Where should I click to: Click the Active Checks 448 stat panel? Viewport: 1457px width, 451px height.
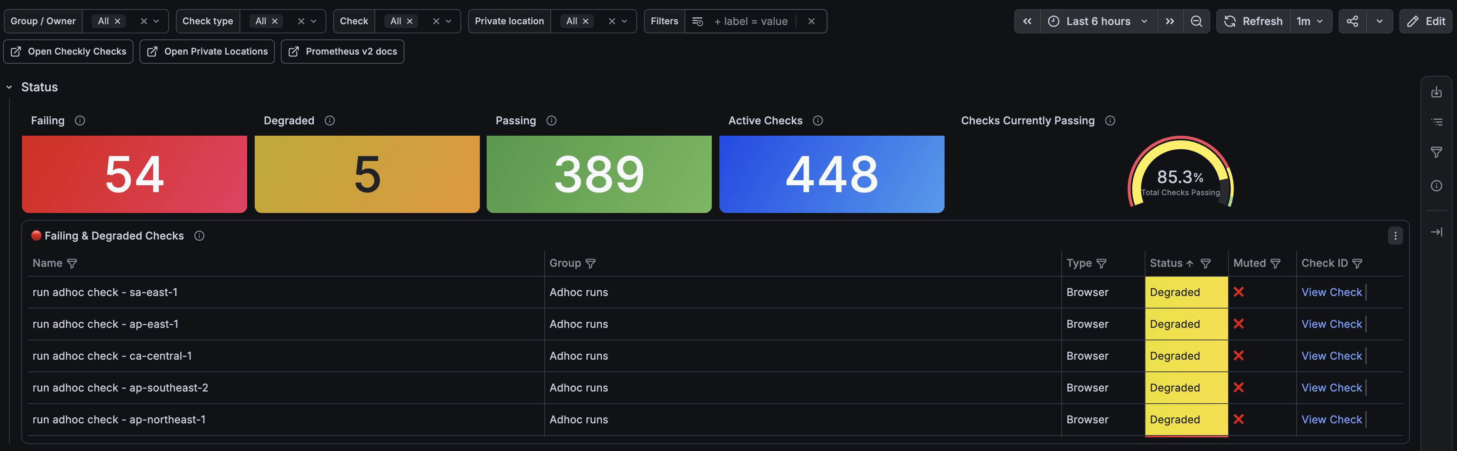832,174
